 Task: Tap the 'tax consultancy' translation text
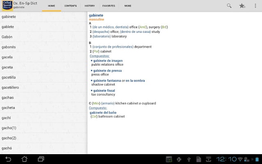[x=103, y=95]
